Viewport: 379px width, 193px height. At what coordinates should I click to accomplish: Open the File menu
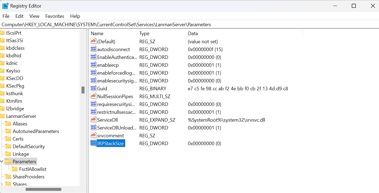click(6, 16)
